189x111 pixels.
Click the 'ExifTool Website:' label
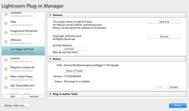tap(63, 45)
